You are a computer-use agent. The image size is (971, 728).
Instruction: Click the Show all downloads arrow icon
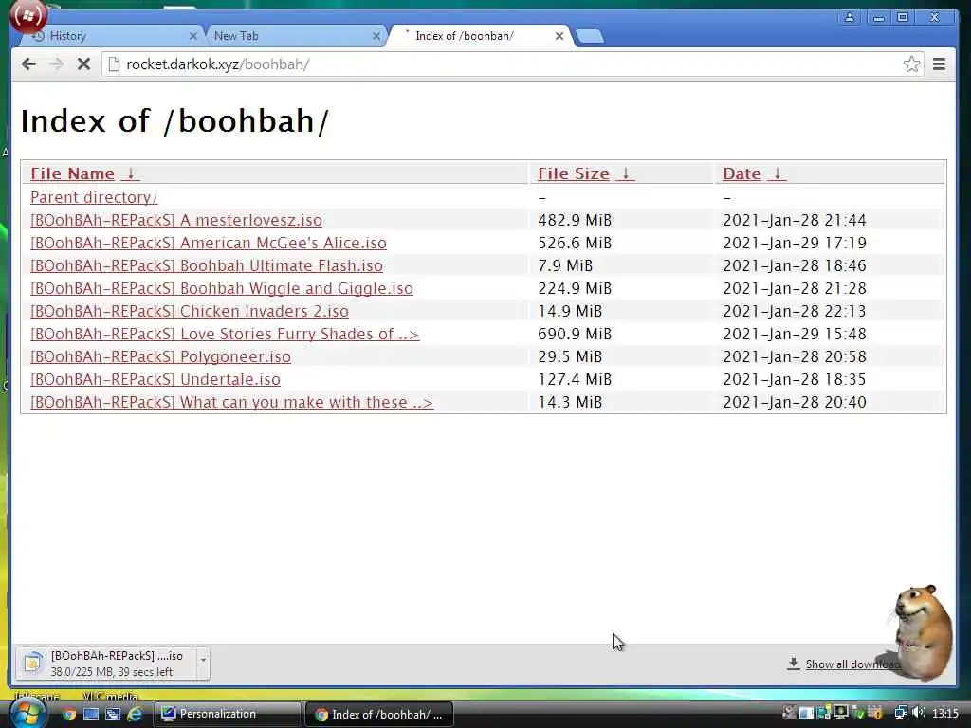click(794, 664)
